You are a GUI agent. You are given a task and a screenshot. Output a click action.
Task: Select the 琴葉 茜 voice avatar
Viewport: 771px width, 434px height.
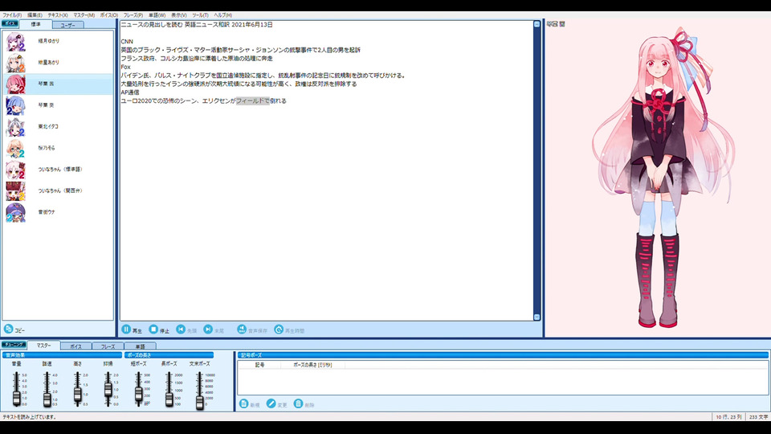coord(15,84)
